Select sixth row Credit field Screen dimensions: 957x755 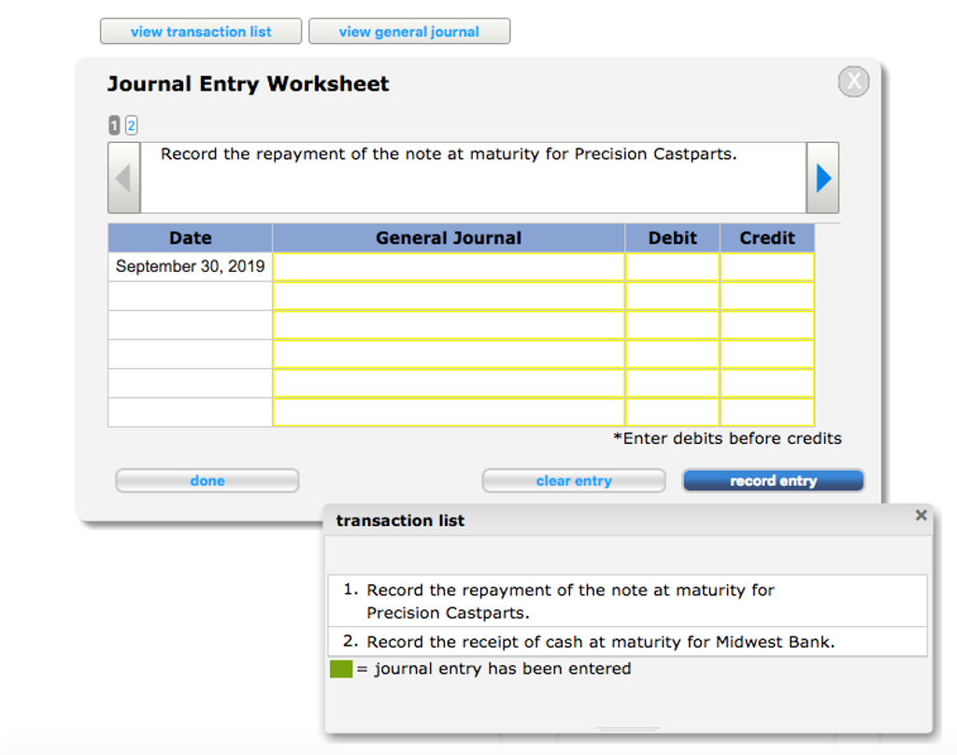coord(767,412)
